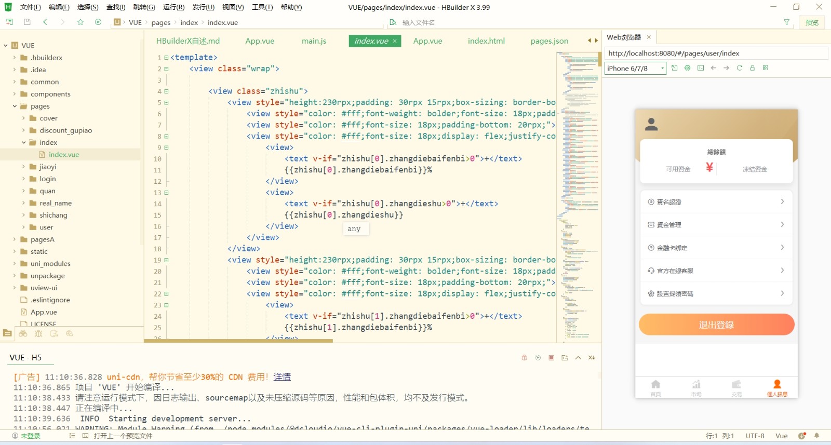Click the 退出登錄 logout button

tap(716, 325)
